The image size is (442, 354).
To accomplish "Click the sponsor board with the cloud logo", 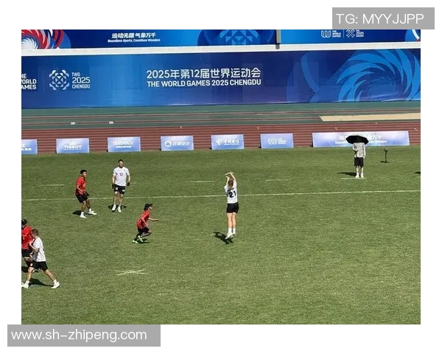I will [177, 143].
